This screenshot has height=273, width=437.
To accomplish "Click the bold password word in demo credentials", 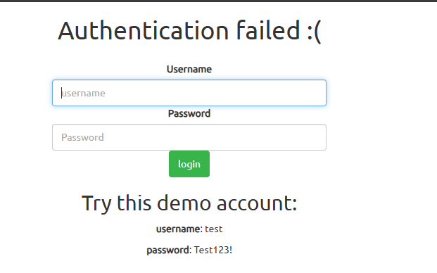I will click(x=168, y=250).
